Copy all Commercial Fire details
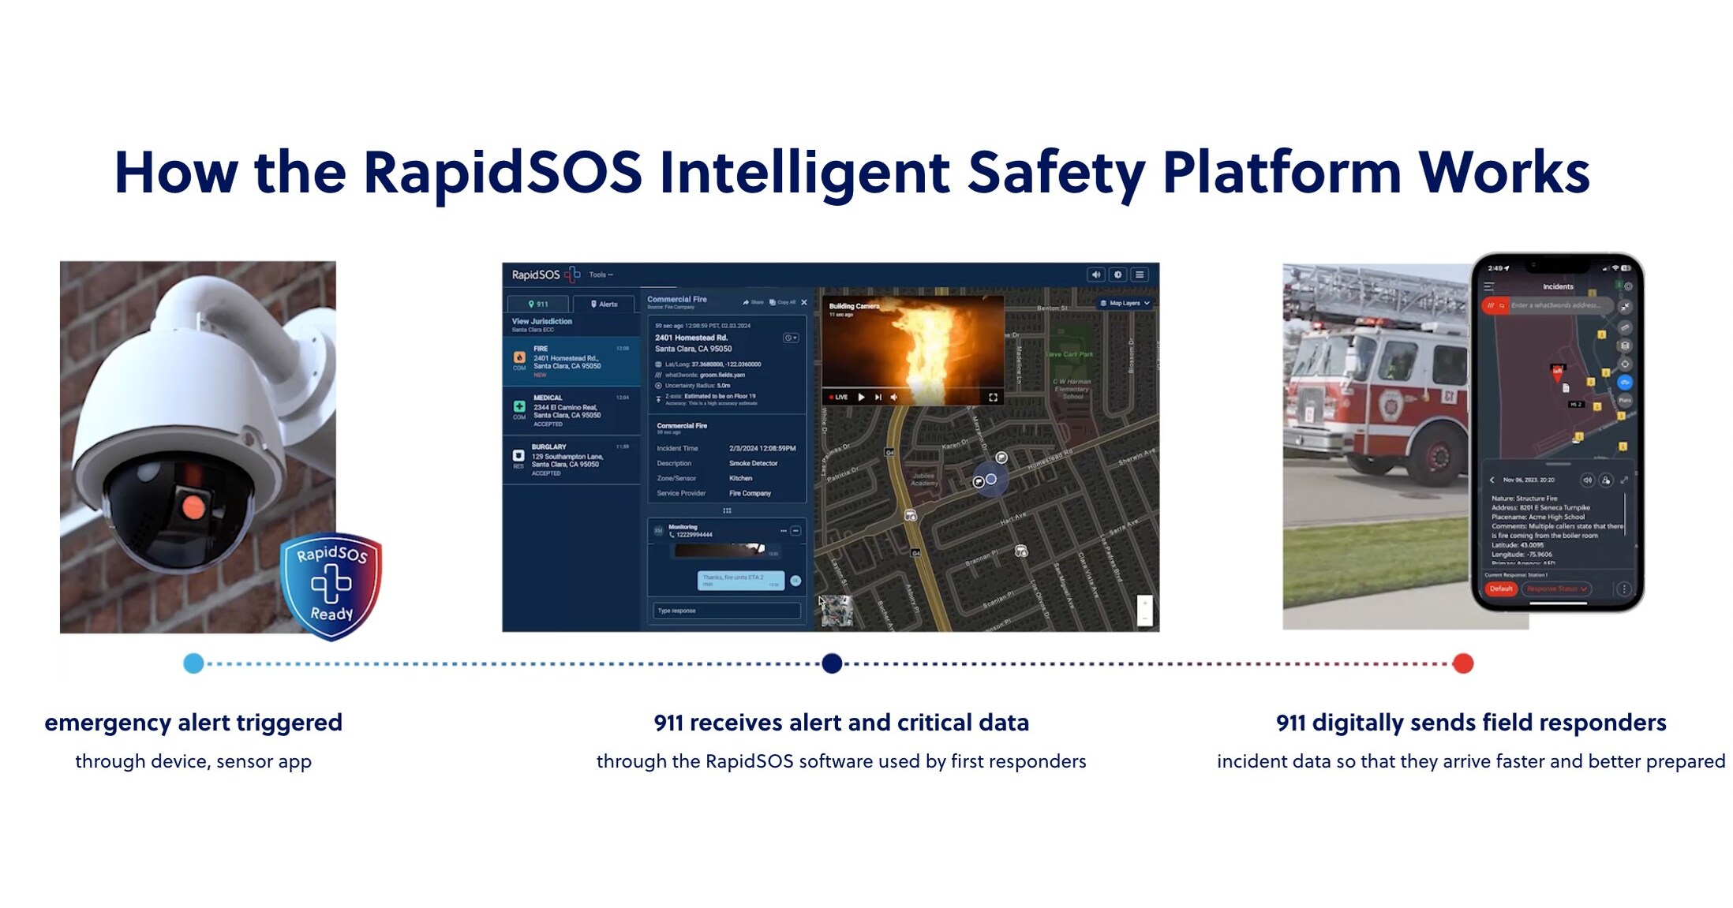1733x908 pixels. 783,302
